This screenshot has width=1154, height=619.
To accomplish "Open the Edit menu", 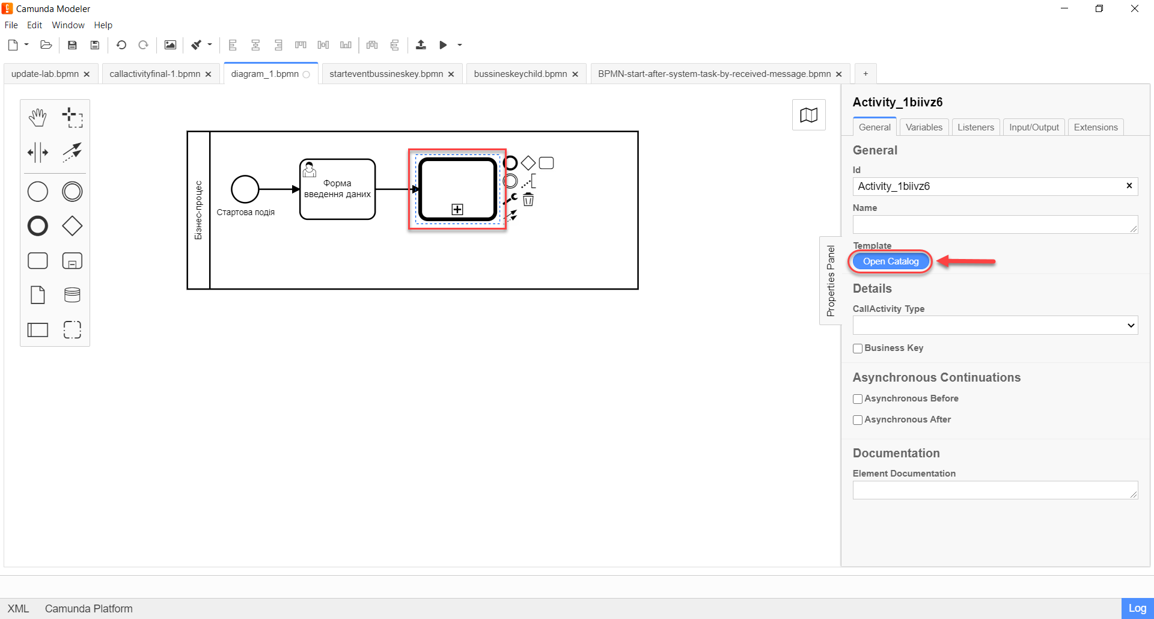I will pos(34,25).
